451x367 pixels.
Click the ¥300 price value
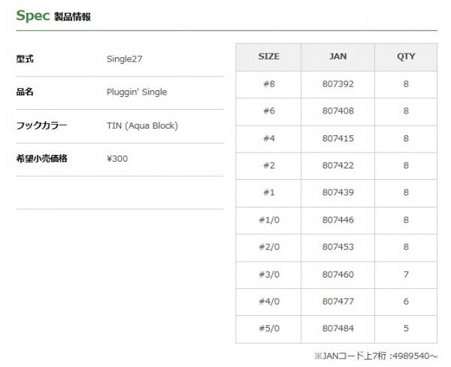tap(118, 159)
